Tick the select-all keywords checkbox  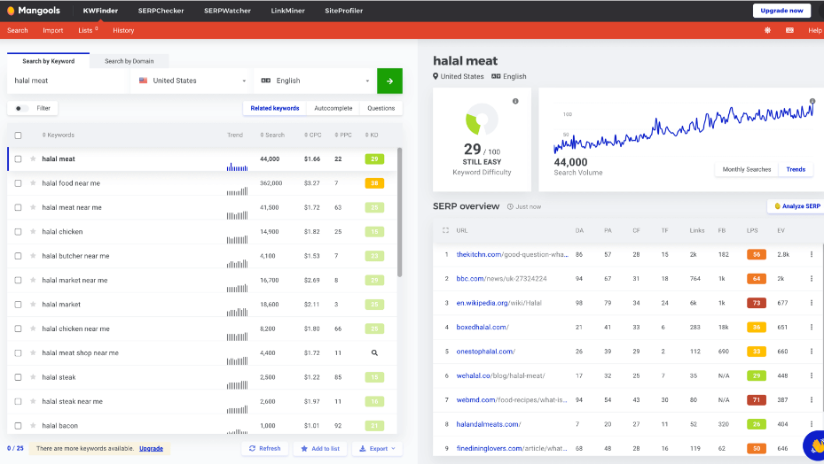18,135
